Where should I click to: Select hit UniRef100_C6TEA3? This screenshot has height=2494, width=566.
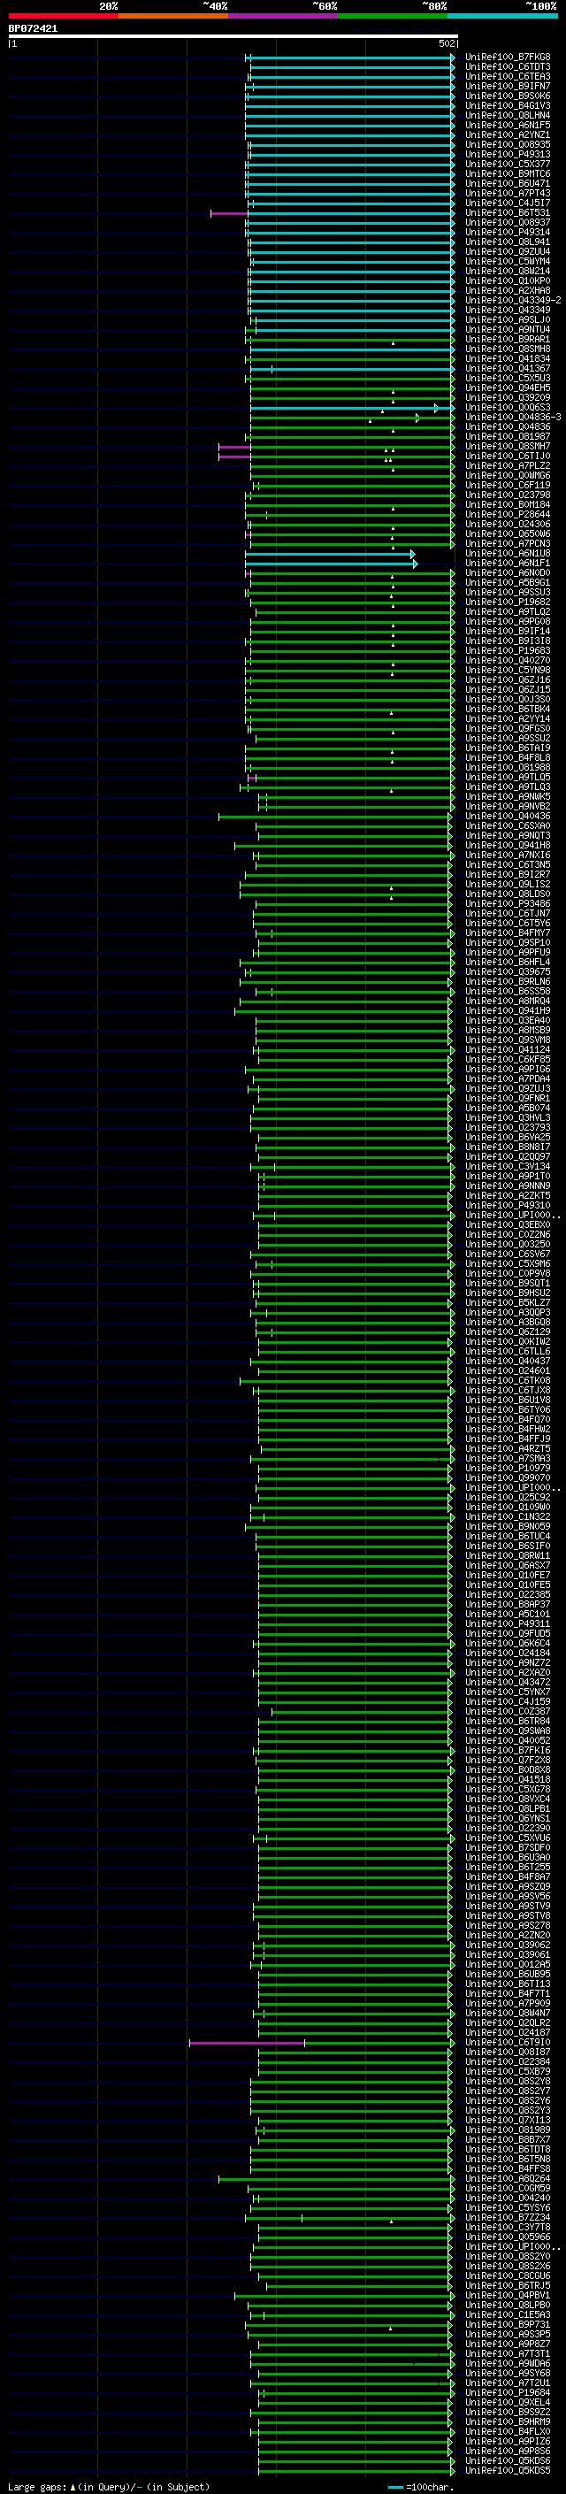[508, 76]
